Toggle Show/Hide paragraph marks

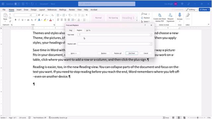tap(87, 15)
